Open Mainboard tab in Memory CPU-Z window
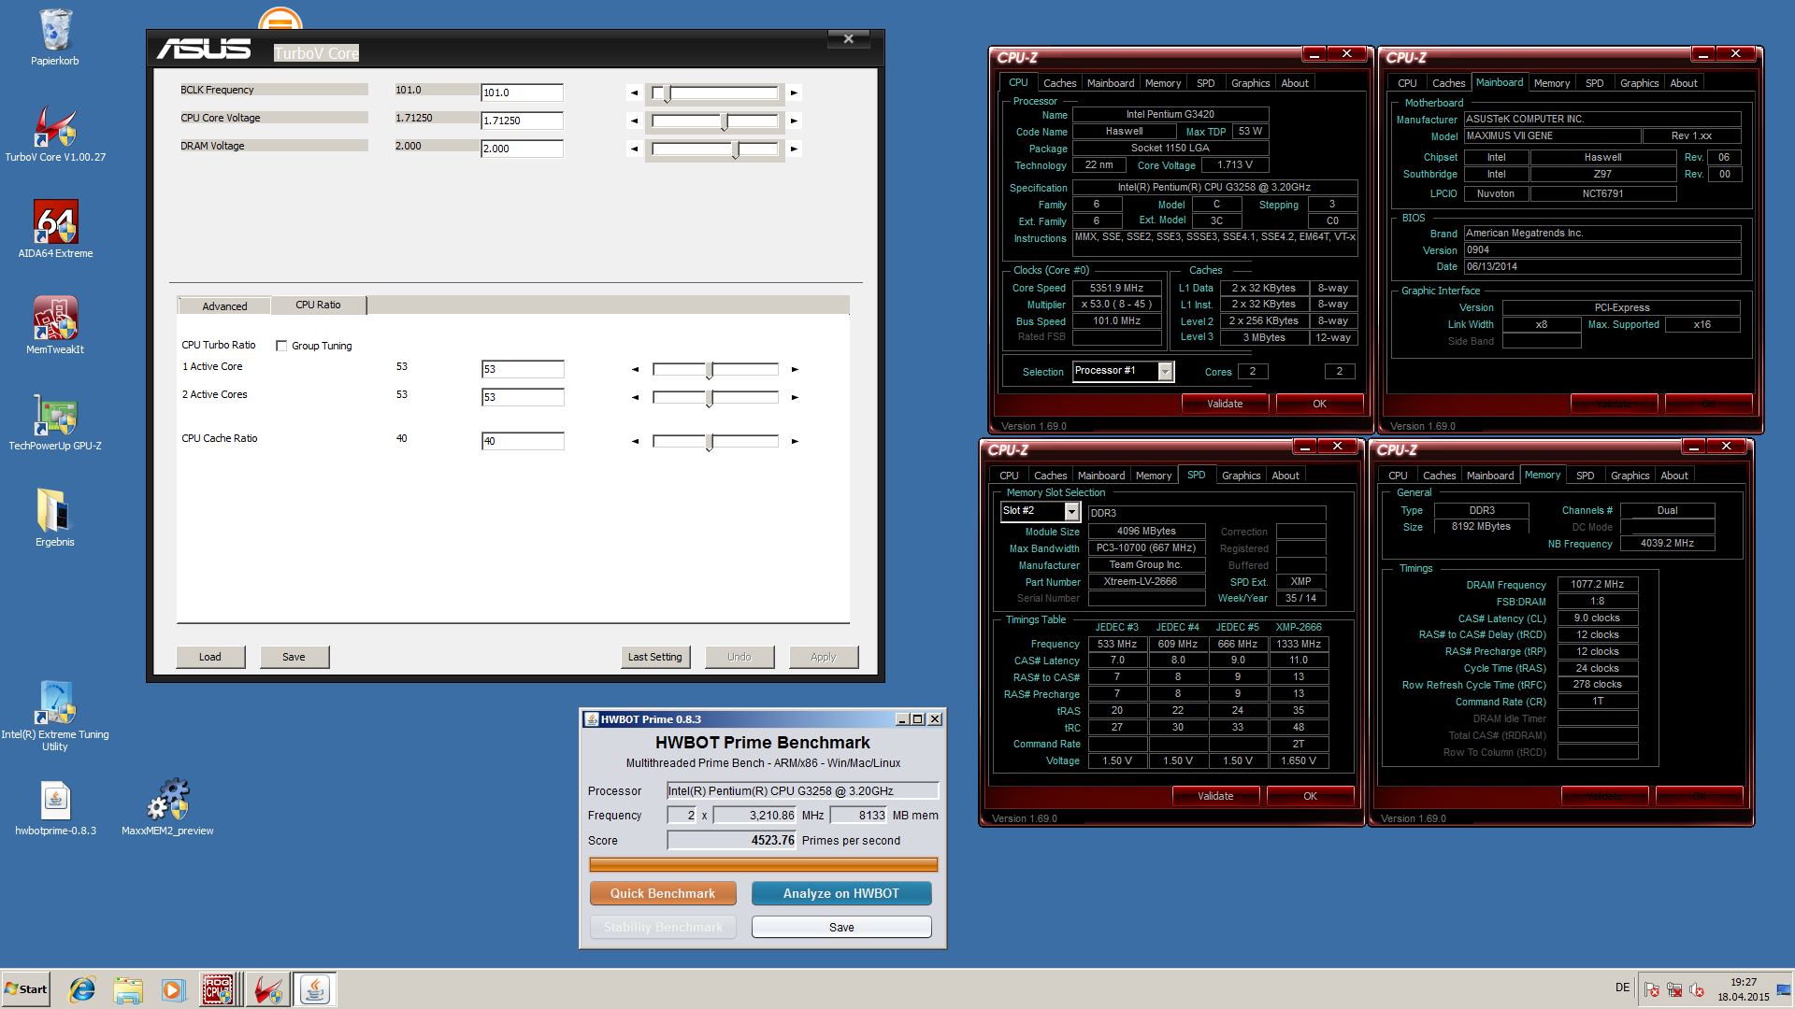The height and width of the screenshot is (1009, 1795). coord(1489,476)
